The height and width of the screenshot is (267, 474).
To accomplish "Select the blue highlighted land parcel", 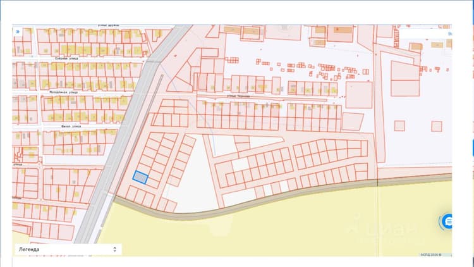I will (140, 177).
